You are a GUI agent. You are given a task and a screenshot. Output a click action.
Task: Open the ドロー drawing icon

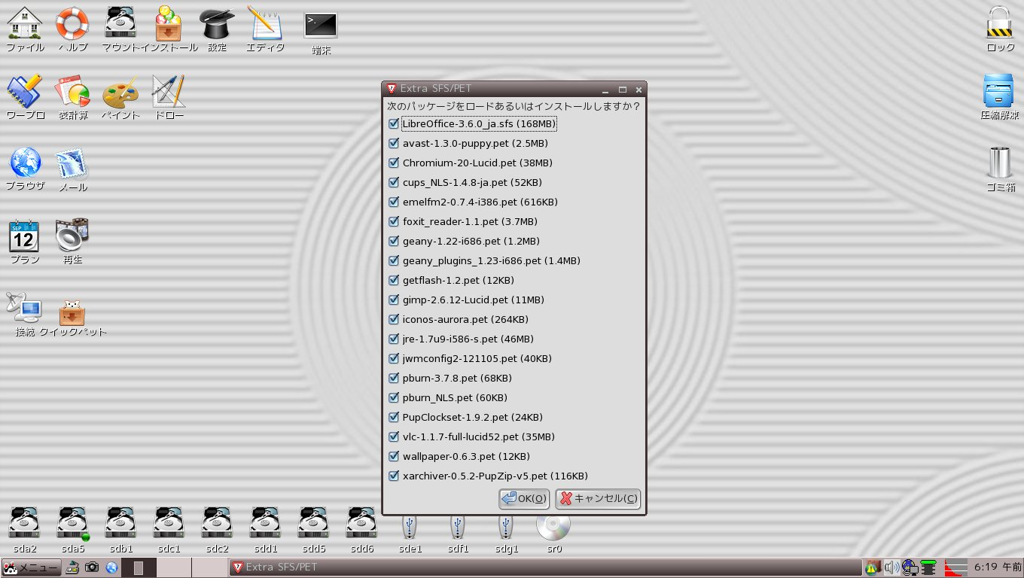(169, 92)
